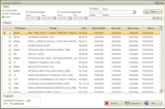Check the box for cheque 1339
Viewport: 165px width, 109px height.
pyautogui.click(x=10, y=46)
